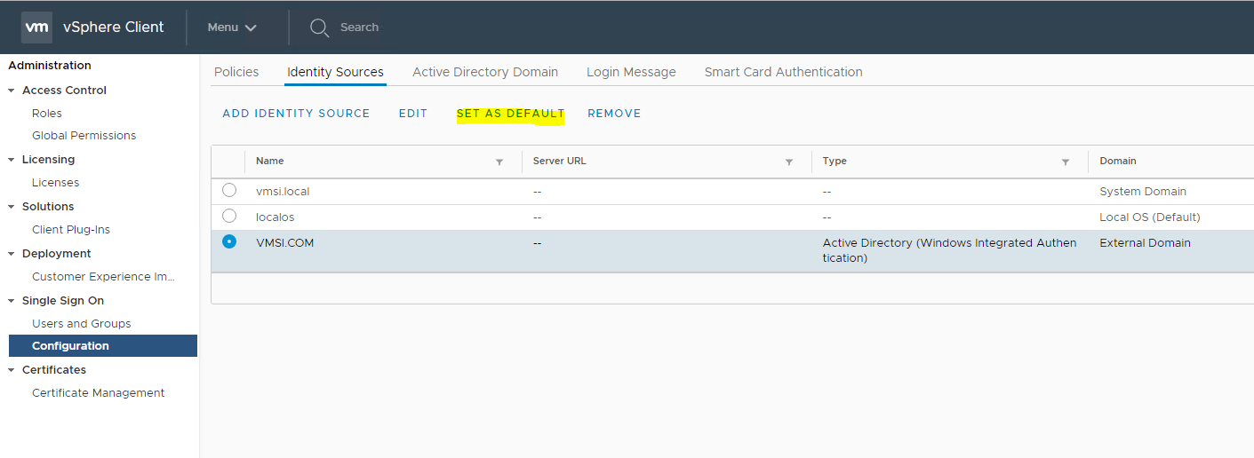Click the Name column filter icon

coord(499,162)
